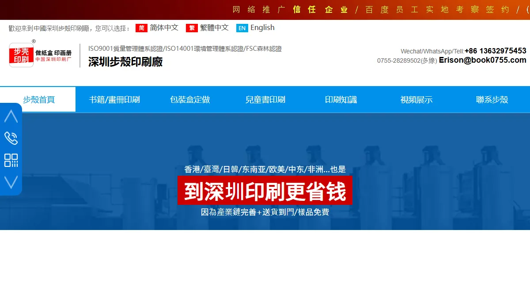
Task: Click the red 繁 language icon
Action: pyautogui.click(x=192, y=28)
